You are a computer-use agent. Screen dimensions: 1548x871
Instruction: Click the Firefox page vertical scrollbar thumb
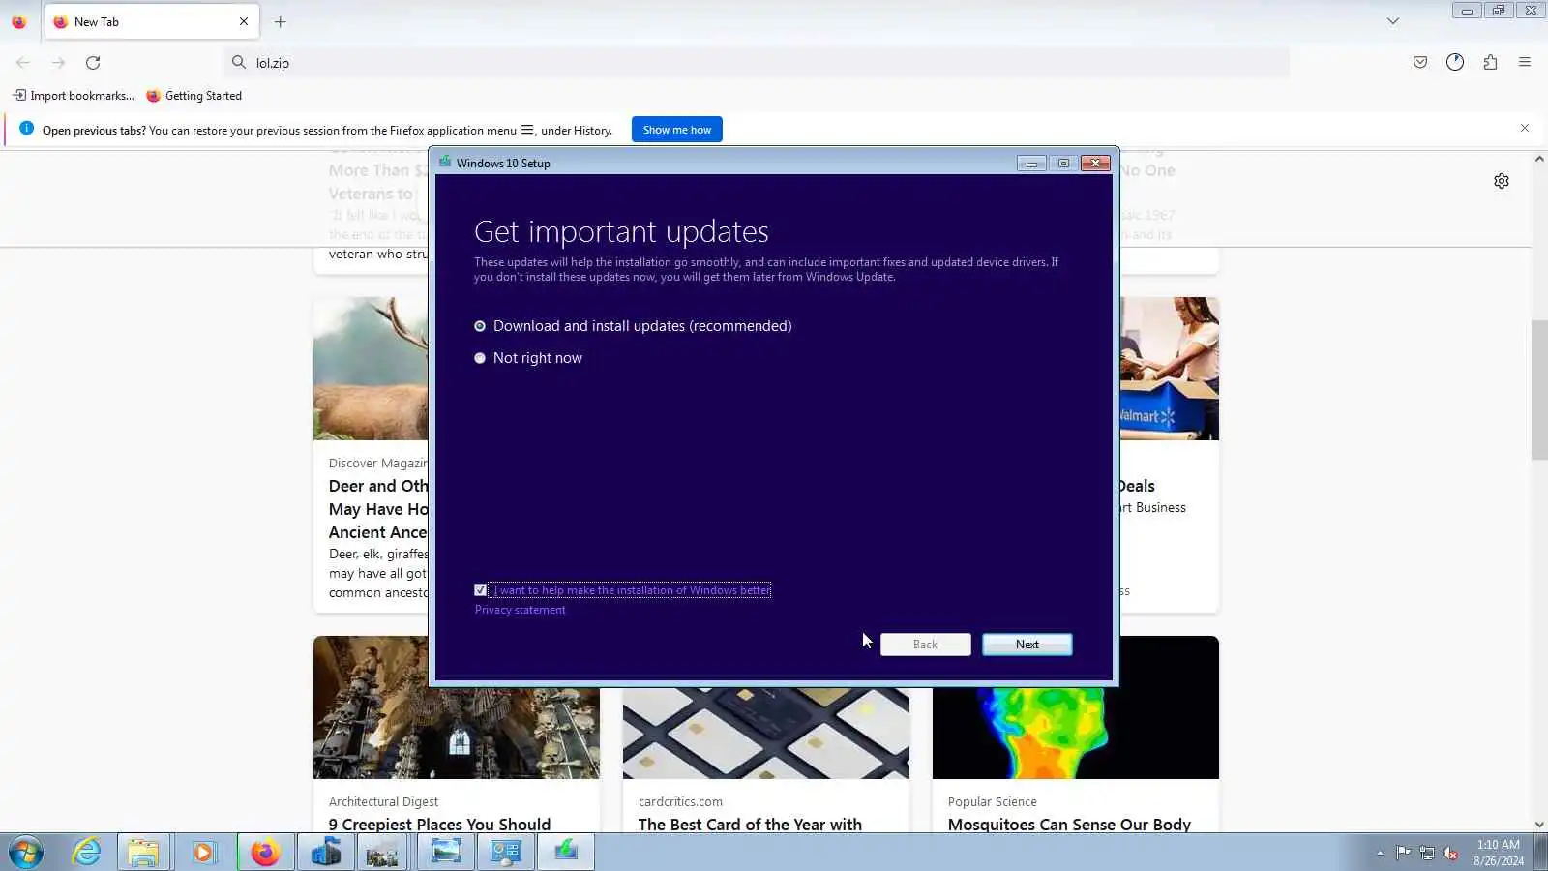[x=1539, y=390]
